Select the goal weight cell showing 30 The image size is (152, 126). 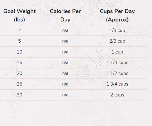click(20, 95)
